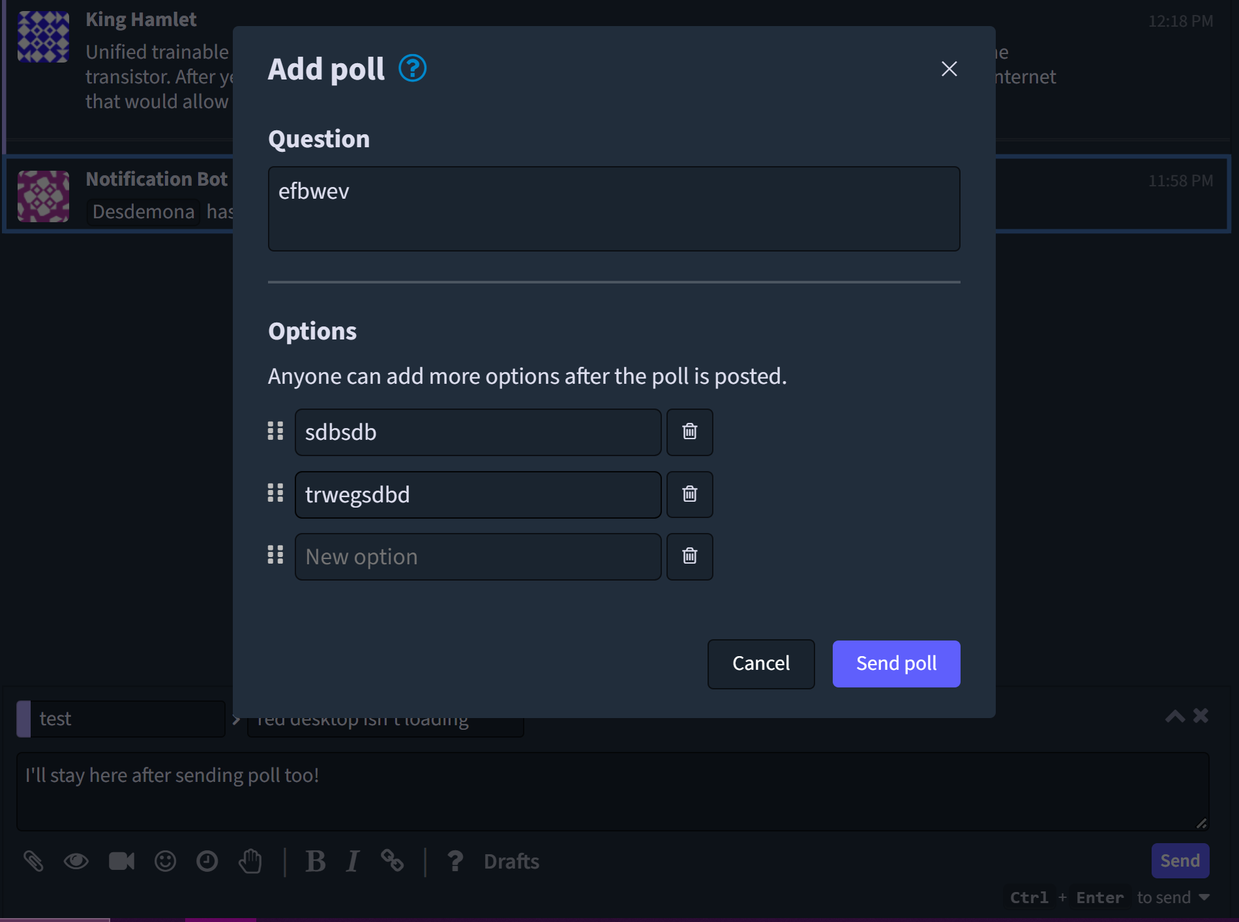Open the send shortcut options dropdown
This screenshot has width=1239, height=922.
(1204, 897)
